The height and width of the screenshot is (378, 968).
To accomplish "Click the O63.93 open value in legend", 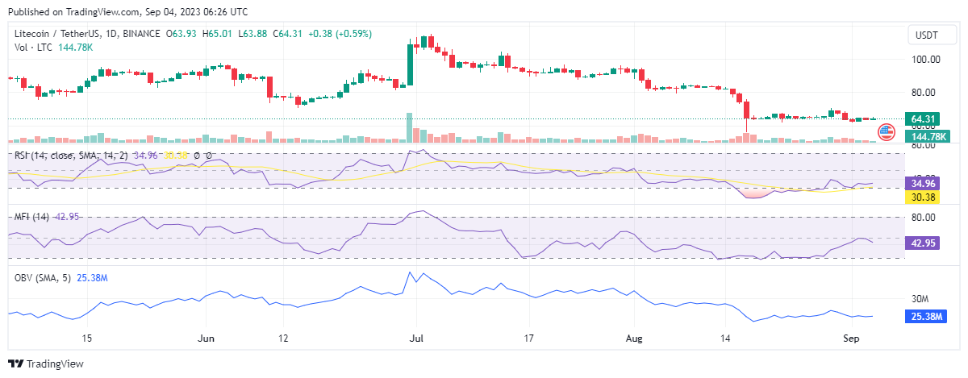I will click(x=181, y=33).
